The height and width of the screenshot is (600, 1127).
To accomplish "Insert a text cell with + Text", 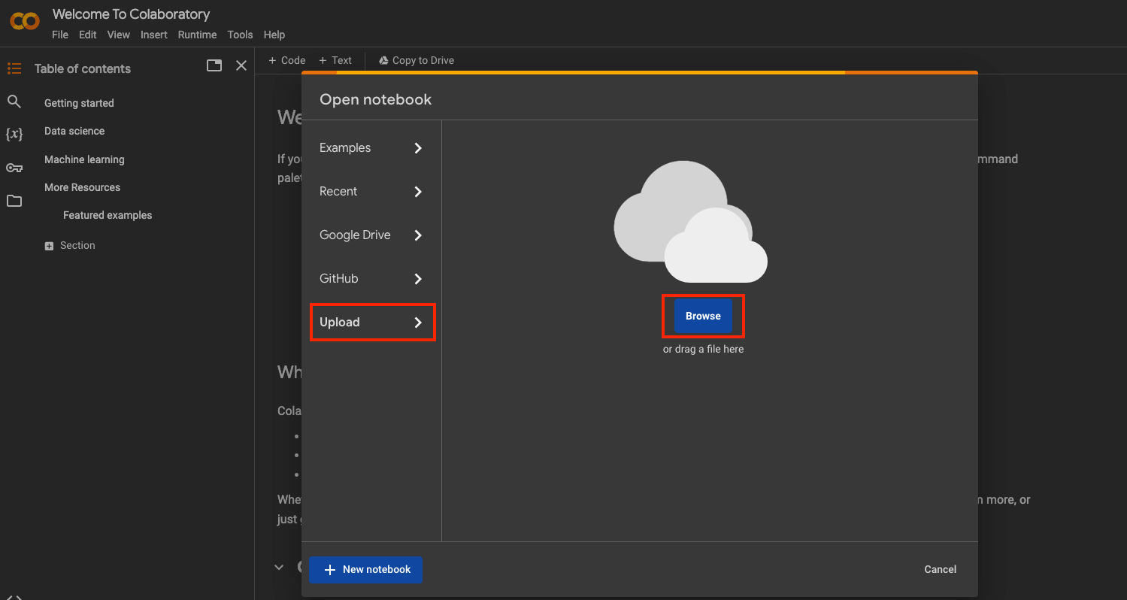I will (335, 60).
